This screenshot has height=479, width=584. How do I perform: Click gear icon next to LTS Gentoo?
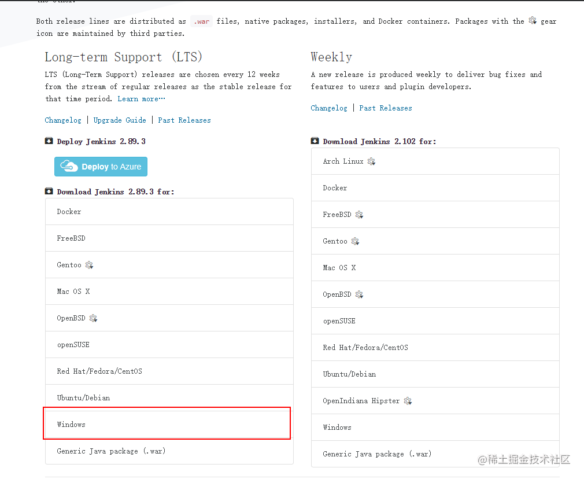[89, 265]
